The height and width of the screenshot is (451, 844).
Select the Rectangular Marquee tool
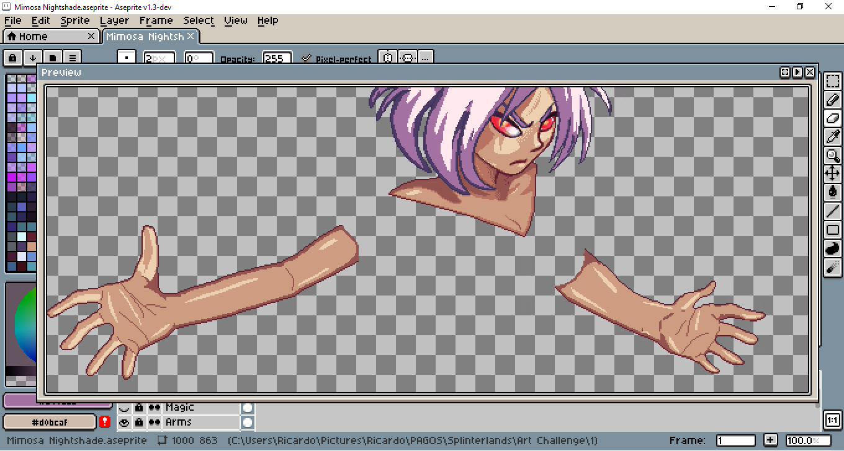pyautogui.click(x=832, y=81)
